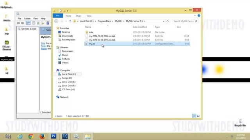Click Services toolbar back arrow

18,23
